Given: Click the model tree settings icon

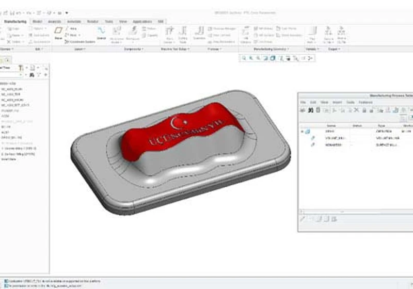Looking at the screenshot, I should (x=21, y=68).
